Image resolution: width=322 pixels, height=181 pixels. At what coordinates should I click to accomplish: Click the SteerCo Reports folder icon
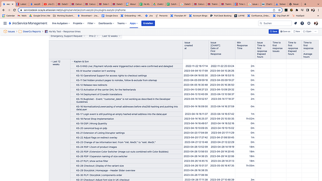(x=20, y=32)
